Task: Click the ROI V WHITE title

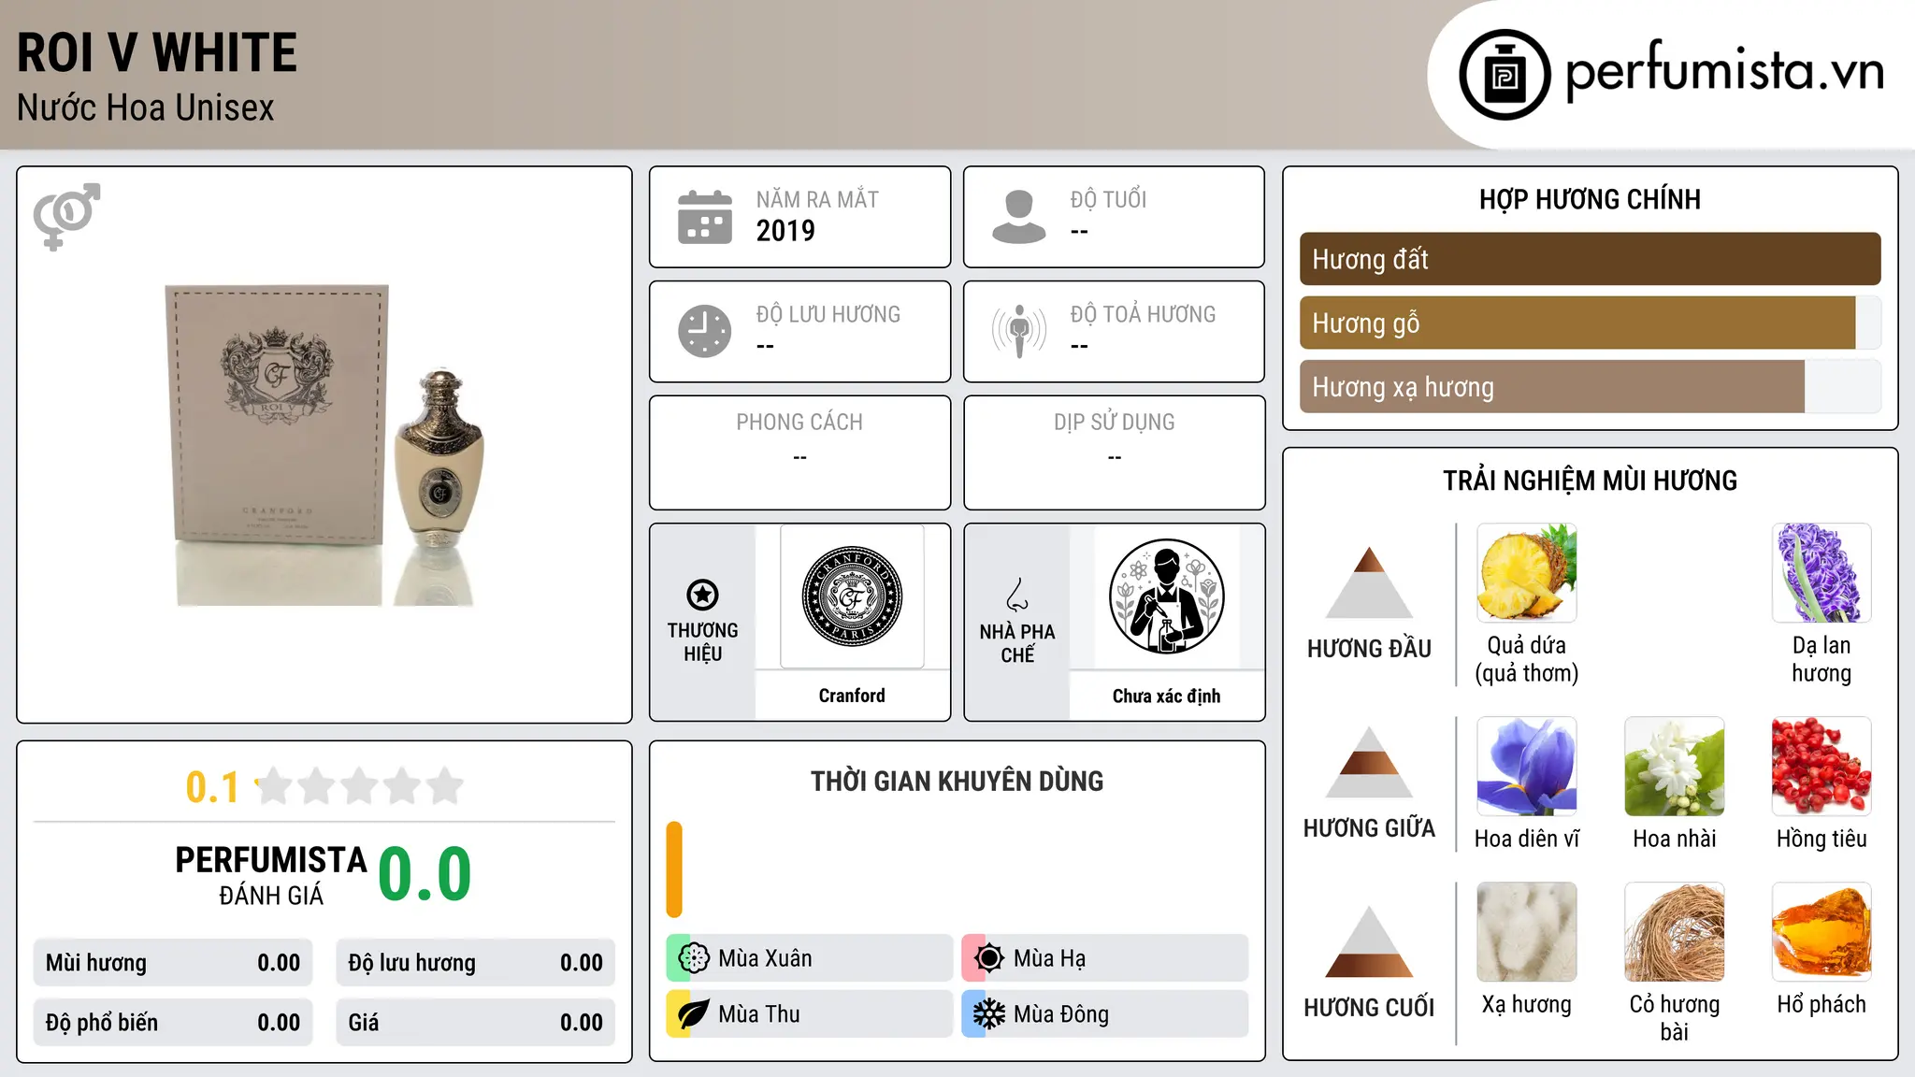Action: [x=157, y=52]
